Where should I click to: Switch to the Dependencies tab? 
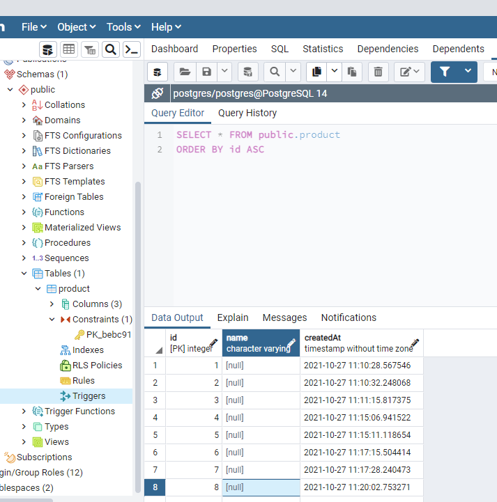388,49
